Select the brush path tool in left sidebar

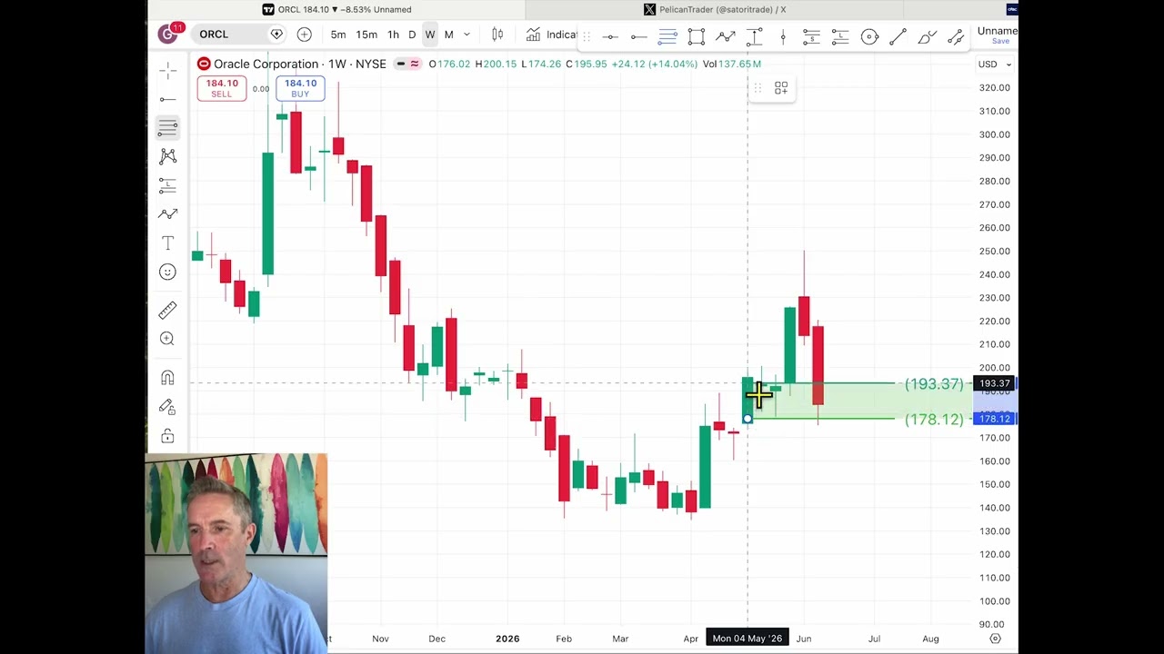167,214
